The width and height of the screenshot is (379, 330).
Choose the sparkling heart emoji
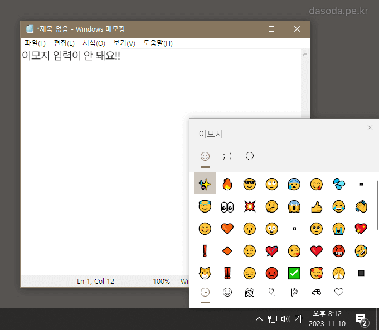[x=361, y=229]
